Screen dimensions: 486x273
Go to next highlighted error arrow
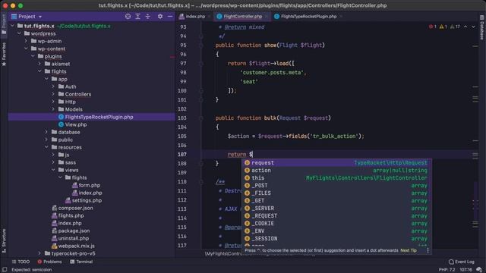click(x=473, y=27)
